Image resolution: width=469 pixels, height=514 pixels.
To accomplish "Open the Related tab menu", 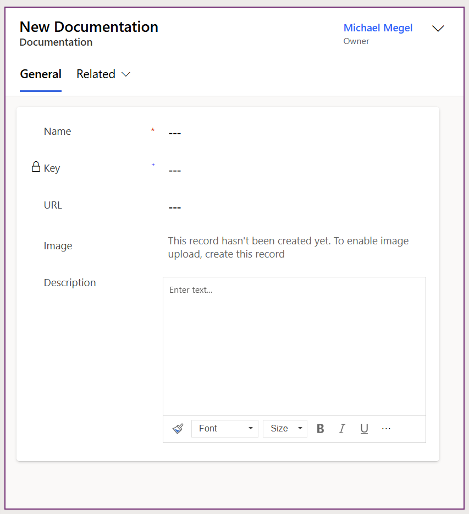I will (x=103, y=74).
